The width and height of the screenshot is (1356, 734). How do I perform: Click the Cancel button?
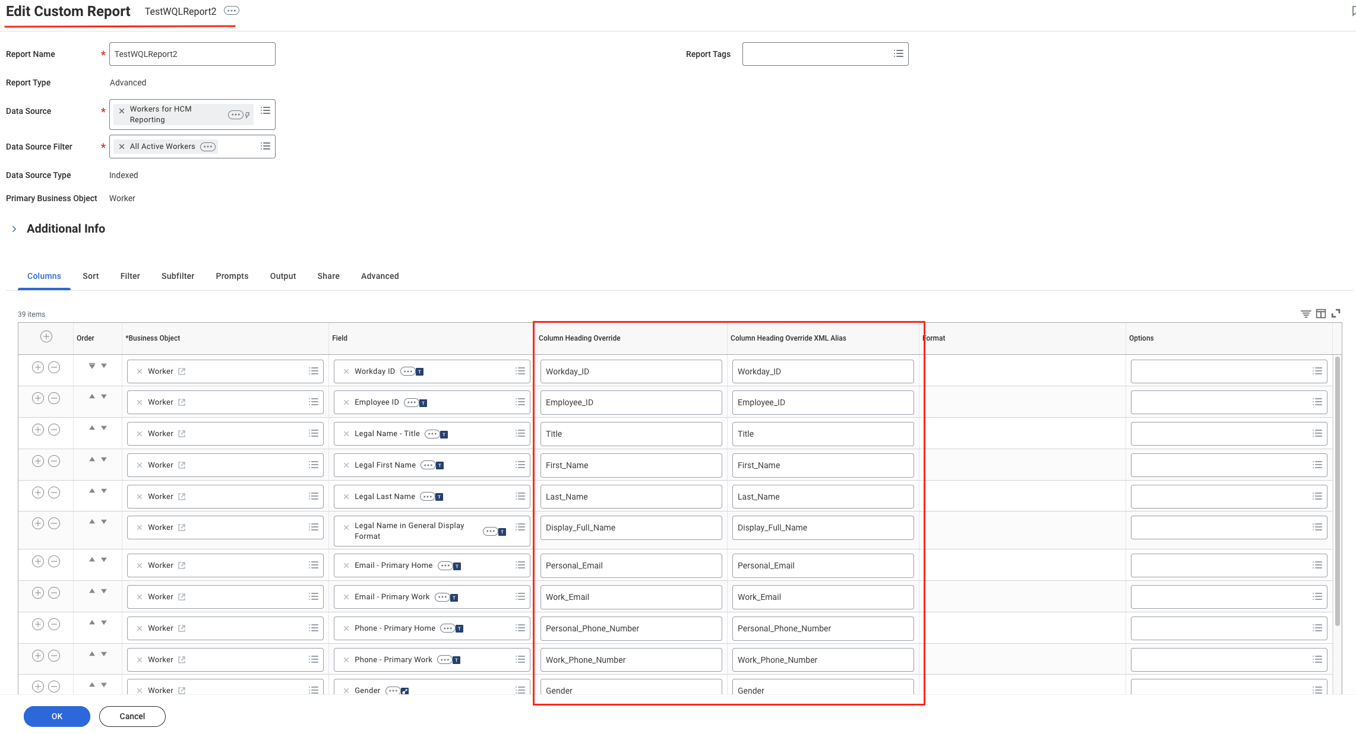click(x=132, y=716)
